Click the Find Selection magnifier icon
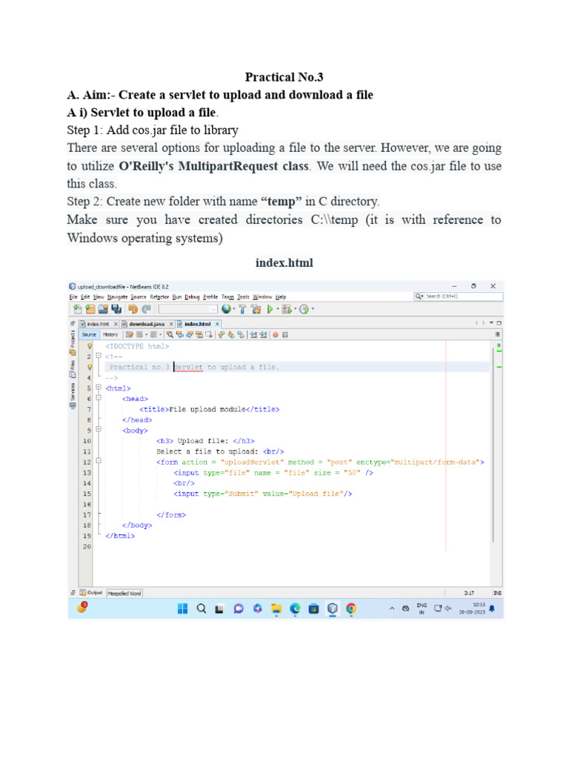The width and height of the screenshot is (569, 759). (x=170, y=334)
